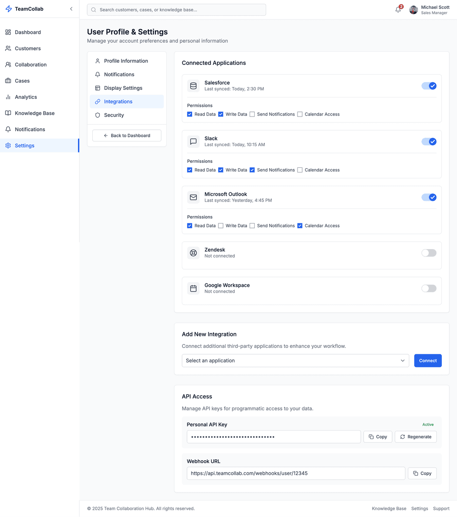Open the Select an application dropdown
This screenshot has width=457, height=517.
(x=295, y=361)
